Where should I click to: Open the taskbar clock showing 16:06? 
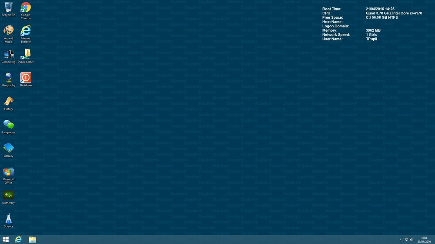click(x=424, y=240)
